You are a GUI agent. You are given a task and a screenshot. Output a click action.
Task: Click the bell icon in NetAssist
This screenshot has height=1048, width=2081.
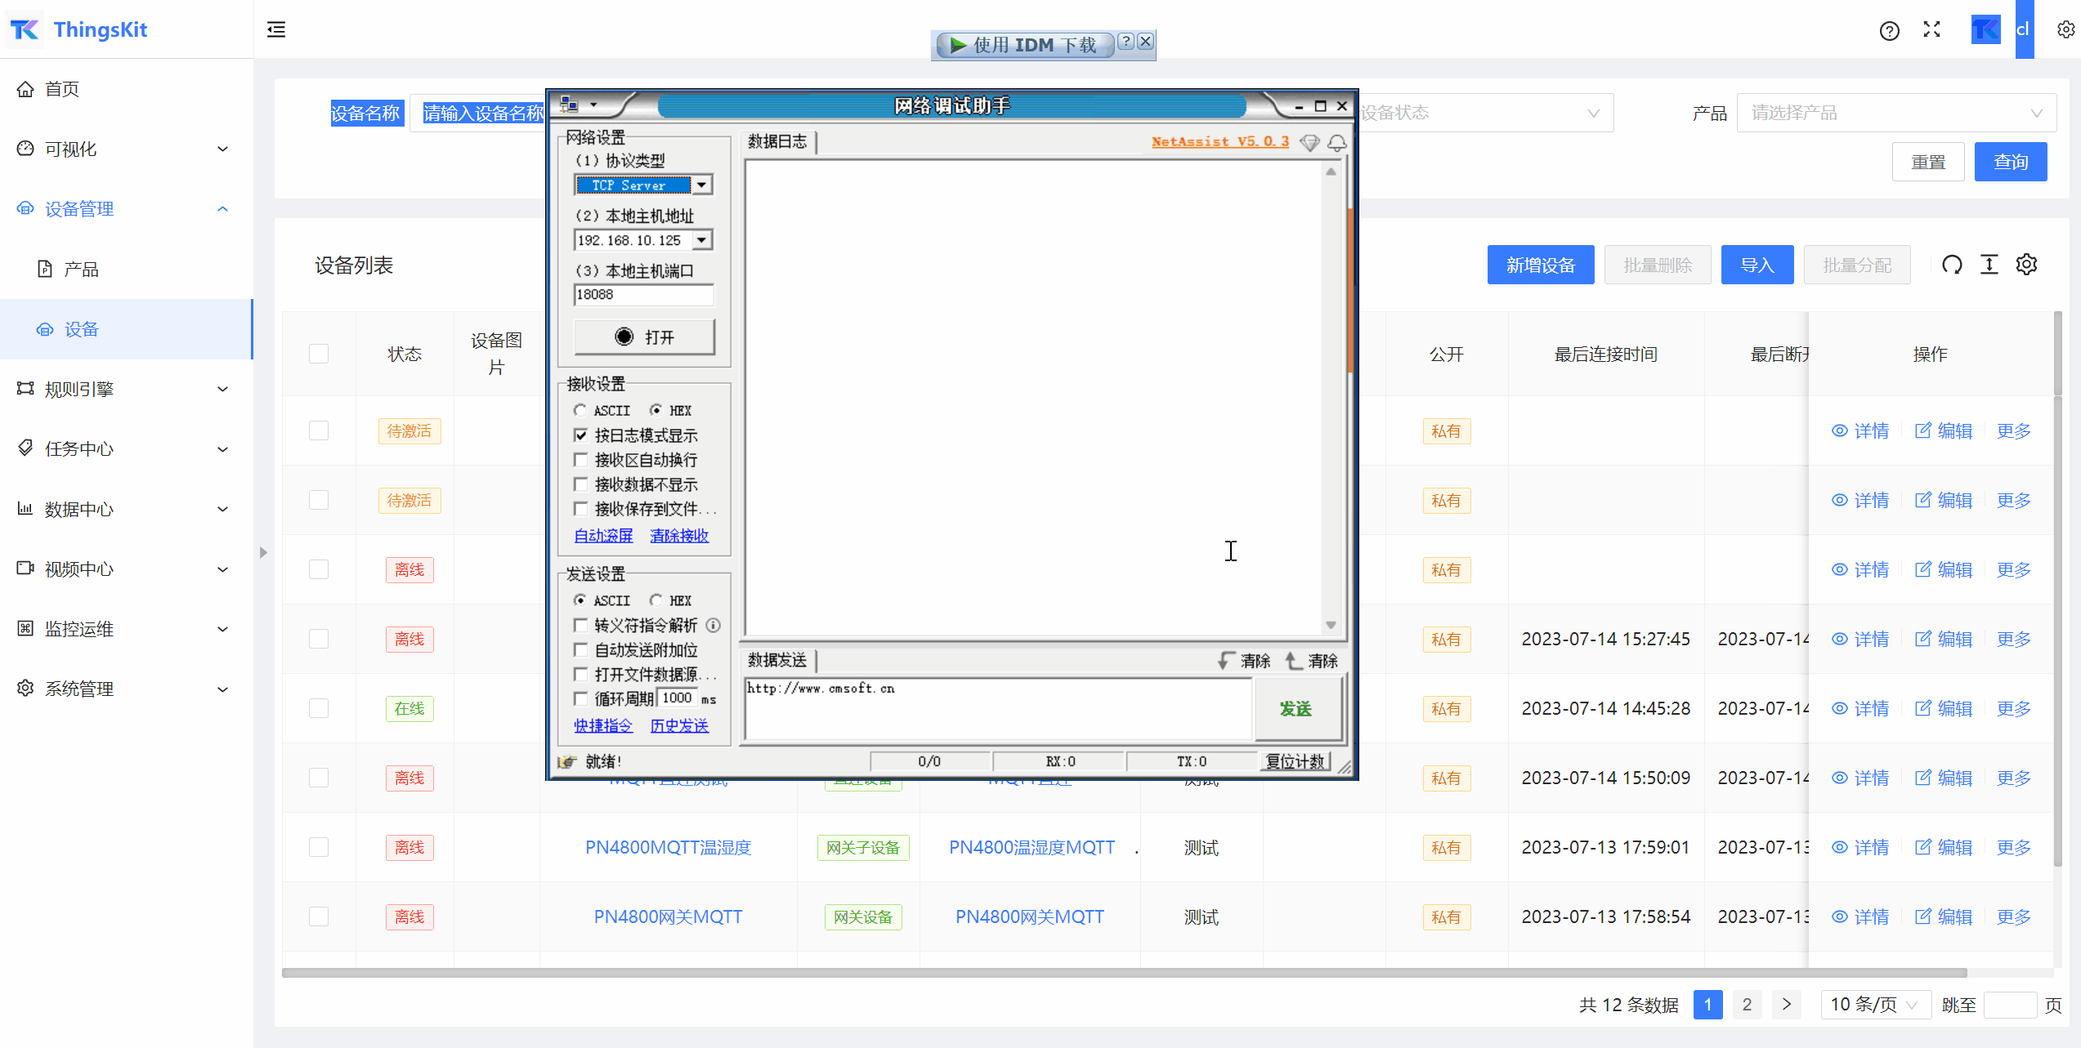pyautogui.click(x=1337, y=143)
